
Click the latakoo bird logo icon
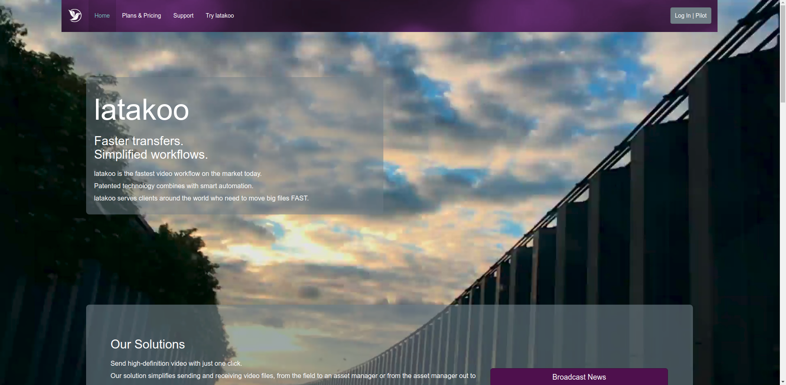point(75,16)
